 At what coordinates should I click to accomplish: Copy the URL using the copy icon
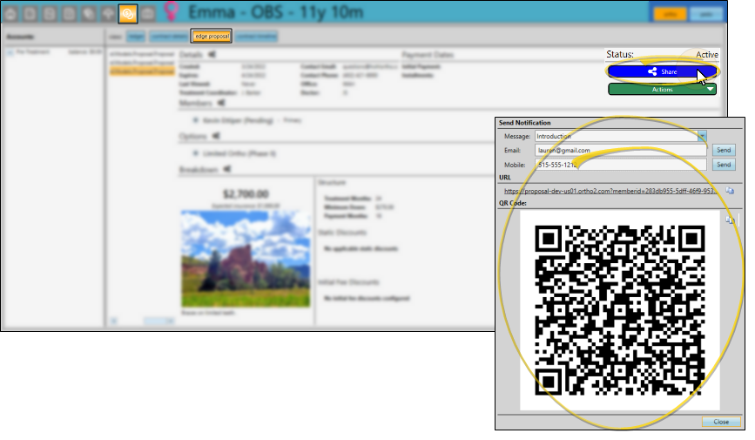(730, 190)
